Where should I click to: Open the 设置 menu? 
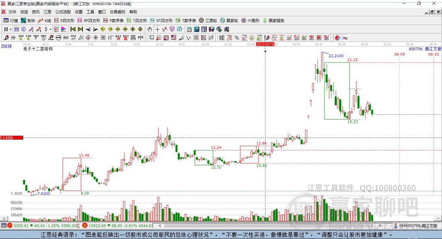[79, 12]
